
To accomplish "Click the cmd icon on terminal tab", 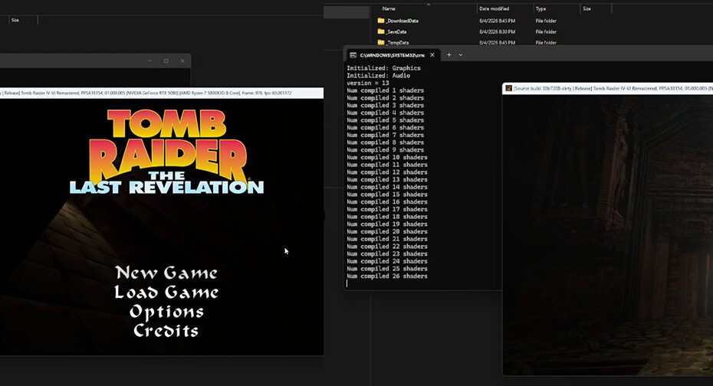I will coord(353,55).
